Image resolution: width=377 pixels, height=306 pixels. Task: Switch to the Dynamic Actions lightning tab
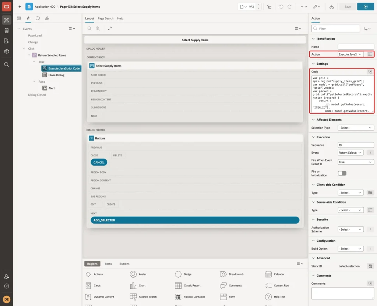coord(28,18)
